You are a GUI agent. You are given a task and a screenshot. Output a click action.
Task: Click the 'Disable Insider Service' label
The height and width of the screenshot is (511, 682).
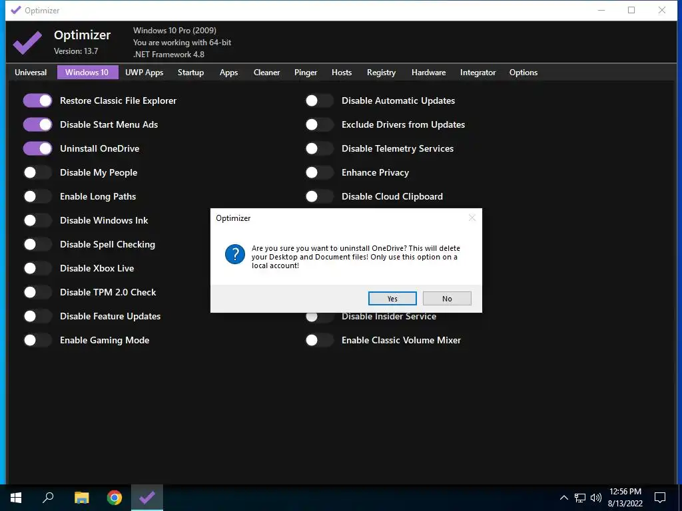pyautogui.click(x=389, y=317)
